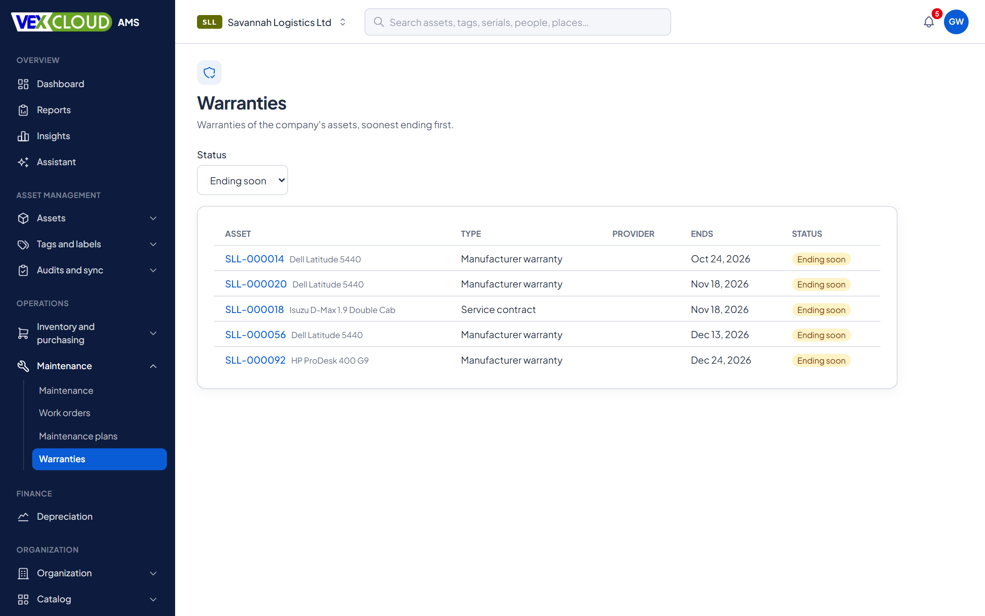The height and width of the screenshot is (616, 985).
Task: Open asset SLL-000092 link
Action: pyautogui.click(x=255, y=360)
